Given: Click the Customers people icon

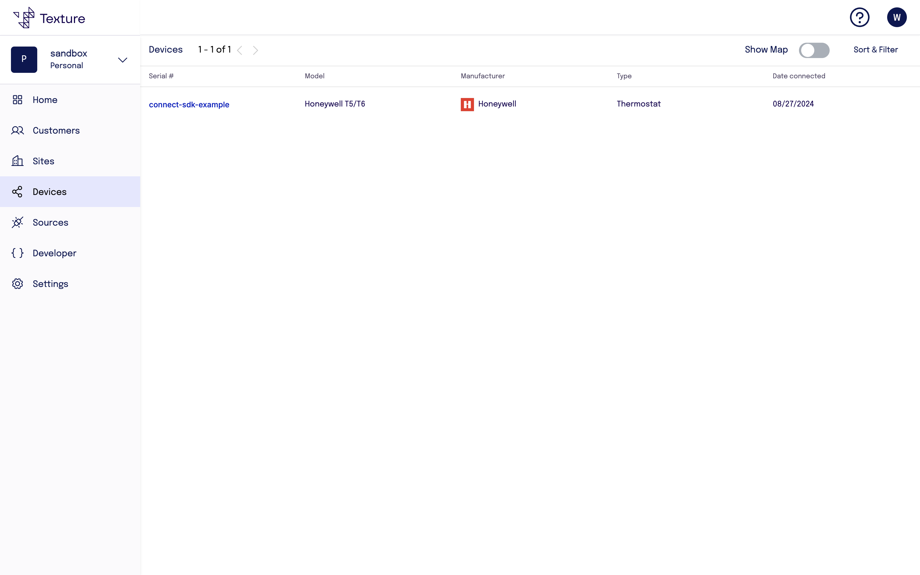Looking at the screenshot, I should (x=18, y=130).
